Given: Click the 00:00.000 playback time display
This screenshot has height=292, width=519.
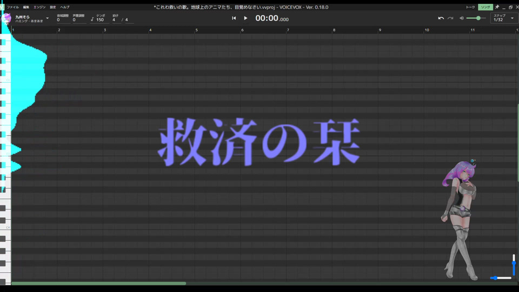Looking at the screenshot, I should (272, 18).
